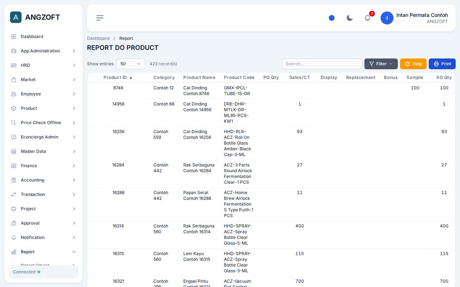Click the App Administration sidebar icon
460x287 pixels.
(x=14, y=51)
